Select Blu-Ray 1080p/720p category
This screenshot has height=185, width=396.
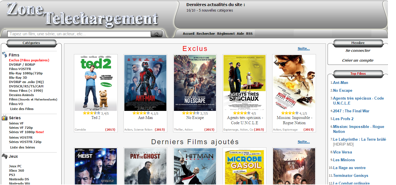click(x=26, y=73)
